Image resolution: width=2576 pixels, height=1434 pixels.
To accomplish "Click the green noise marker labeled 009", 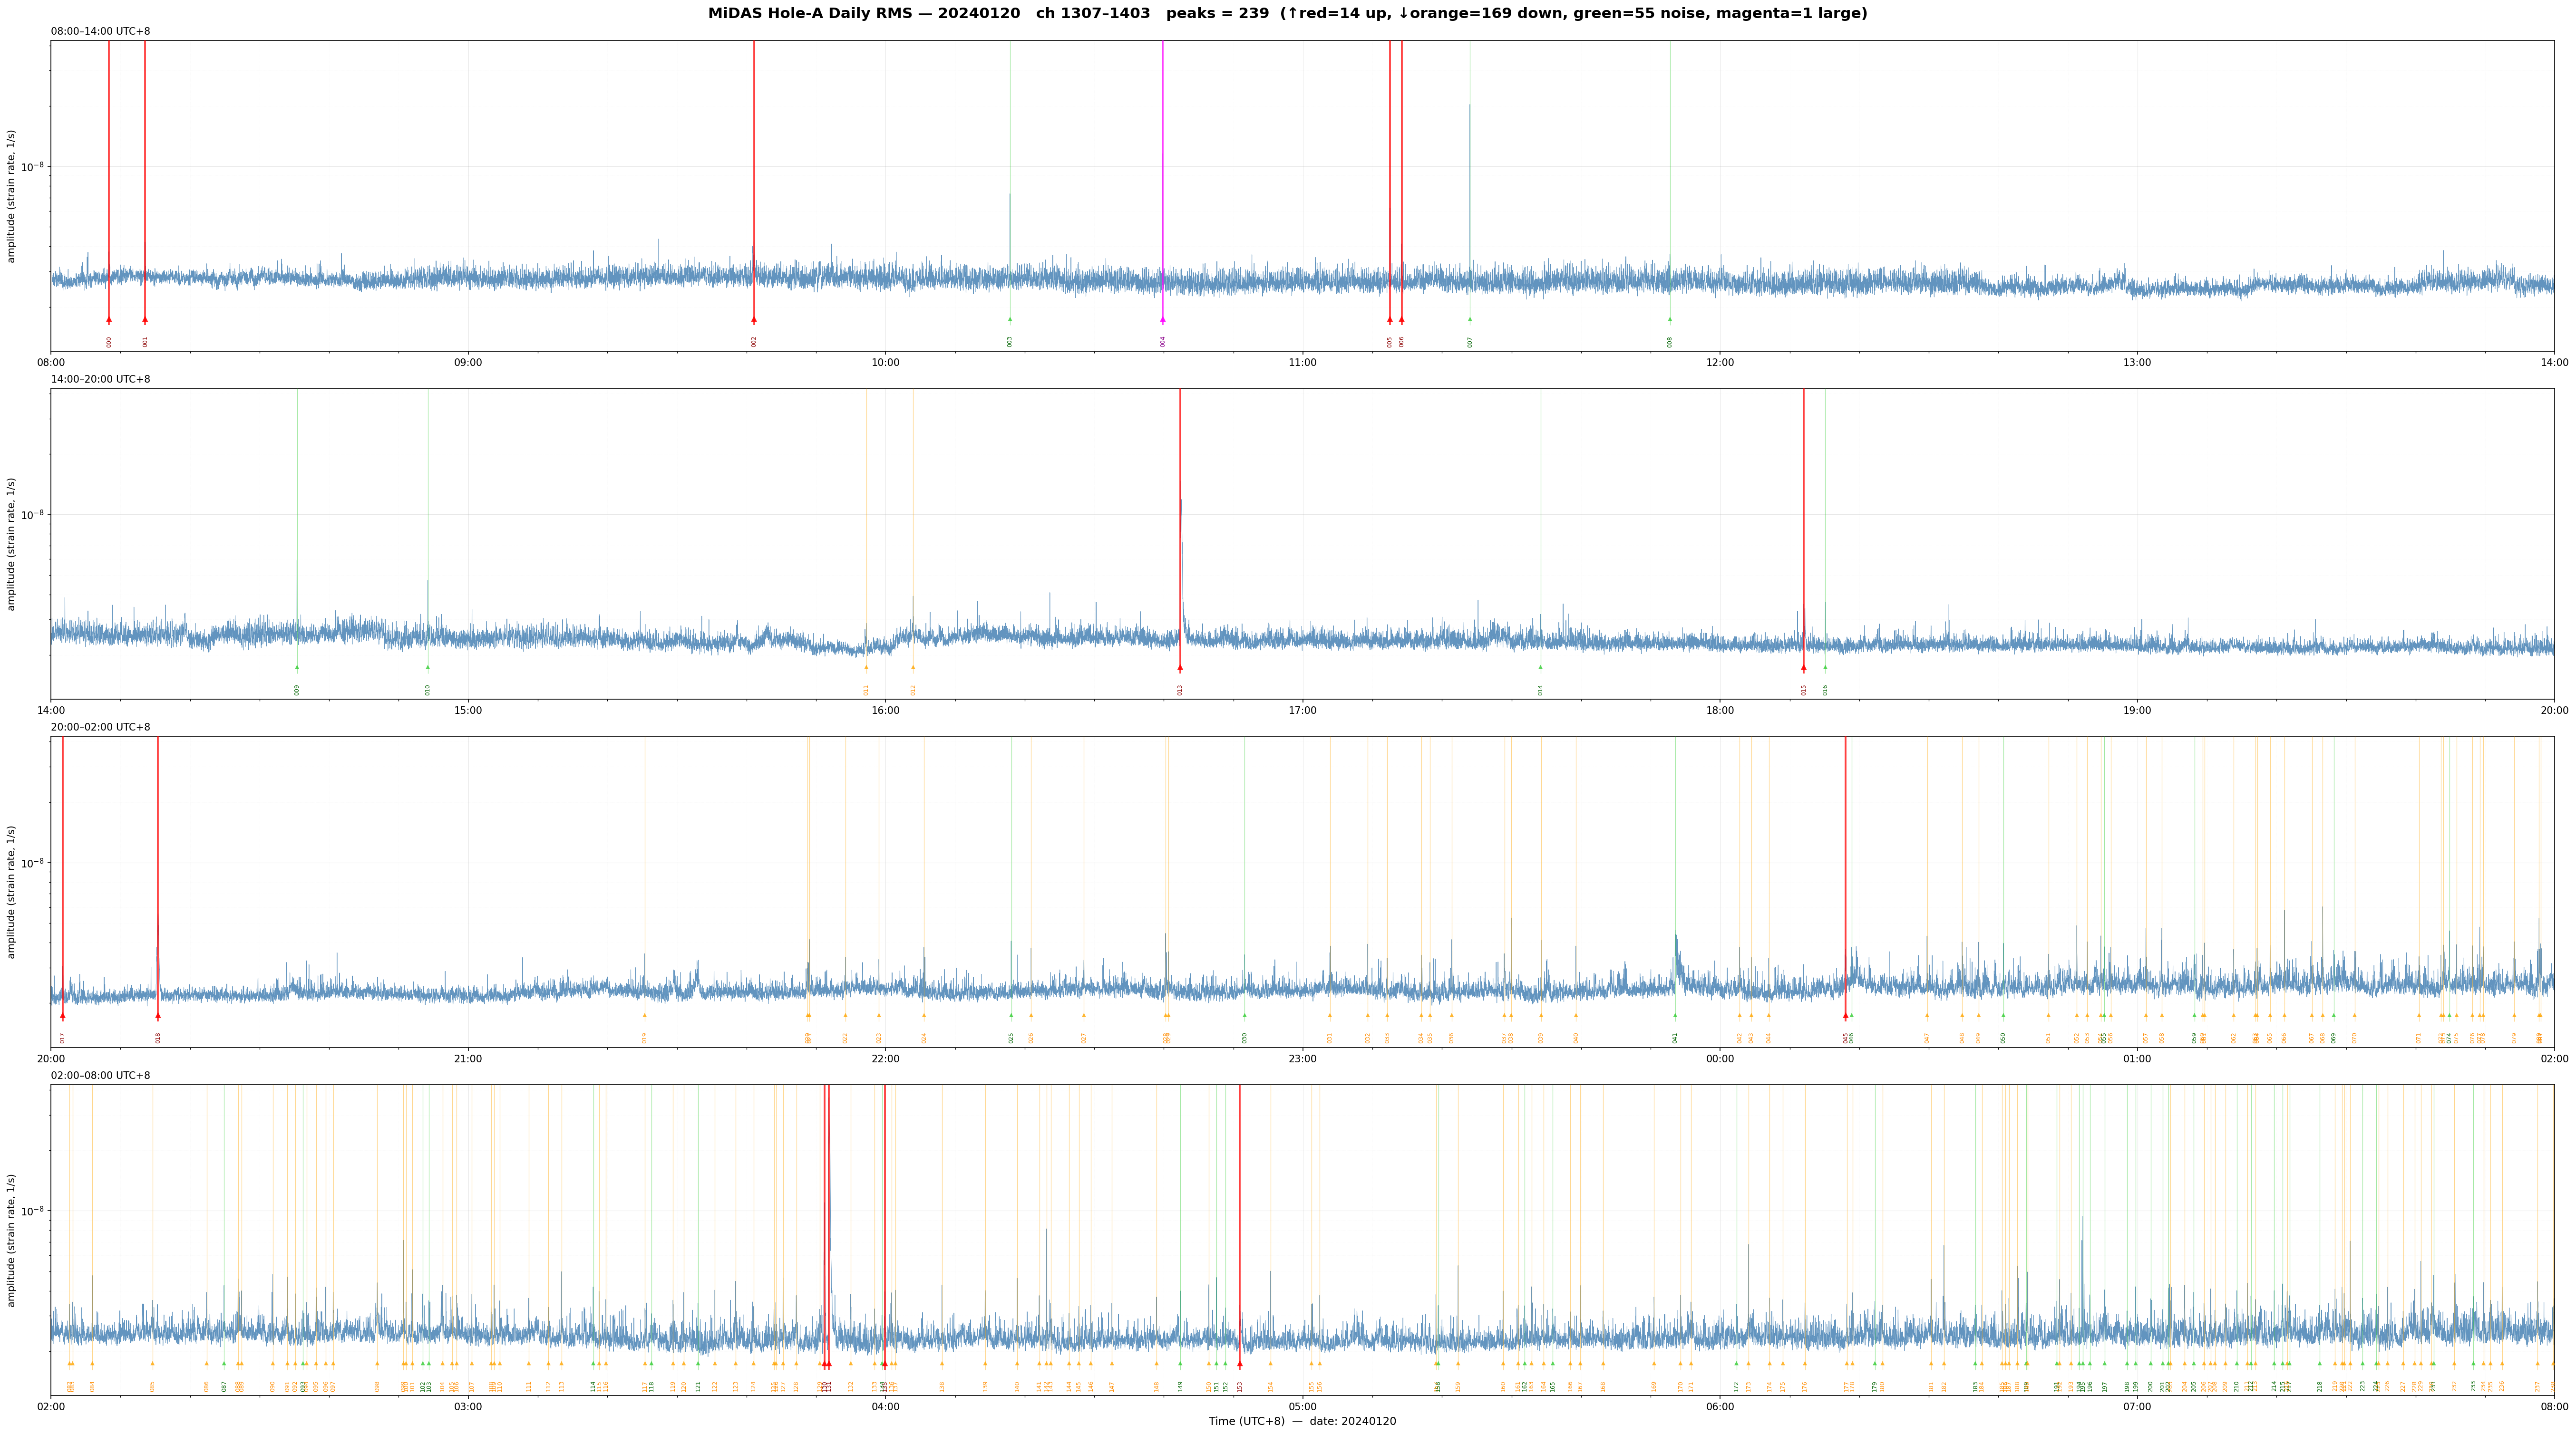I will pos(297,667).
